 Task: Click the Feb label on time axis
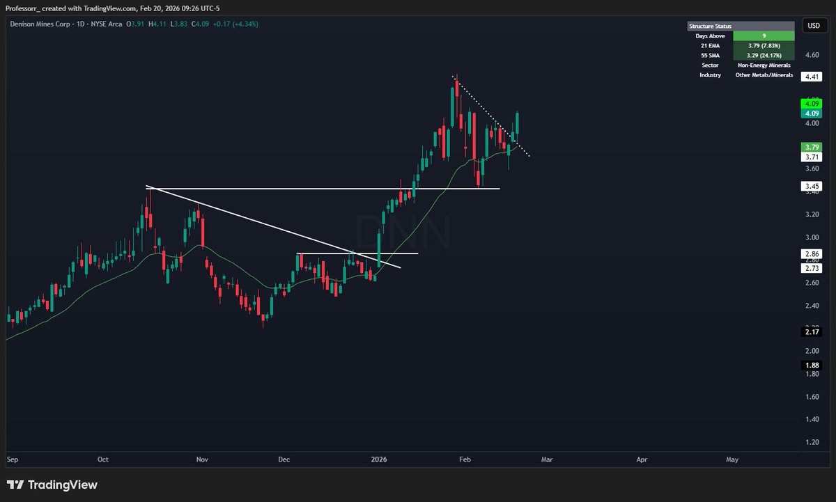(465, 460)
